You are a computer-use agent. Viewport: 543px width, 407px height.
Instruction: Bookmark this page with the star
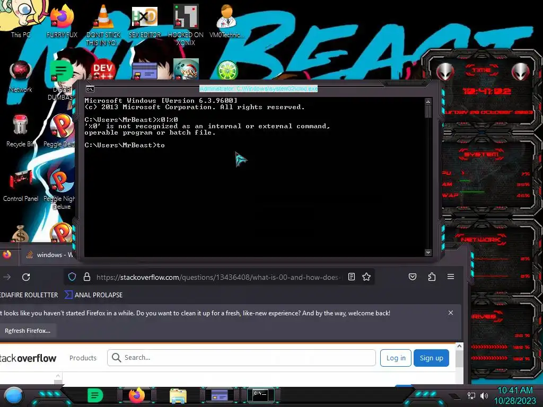click(x=366, y=277)
